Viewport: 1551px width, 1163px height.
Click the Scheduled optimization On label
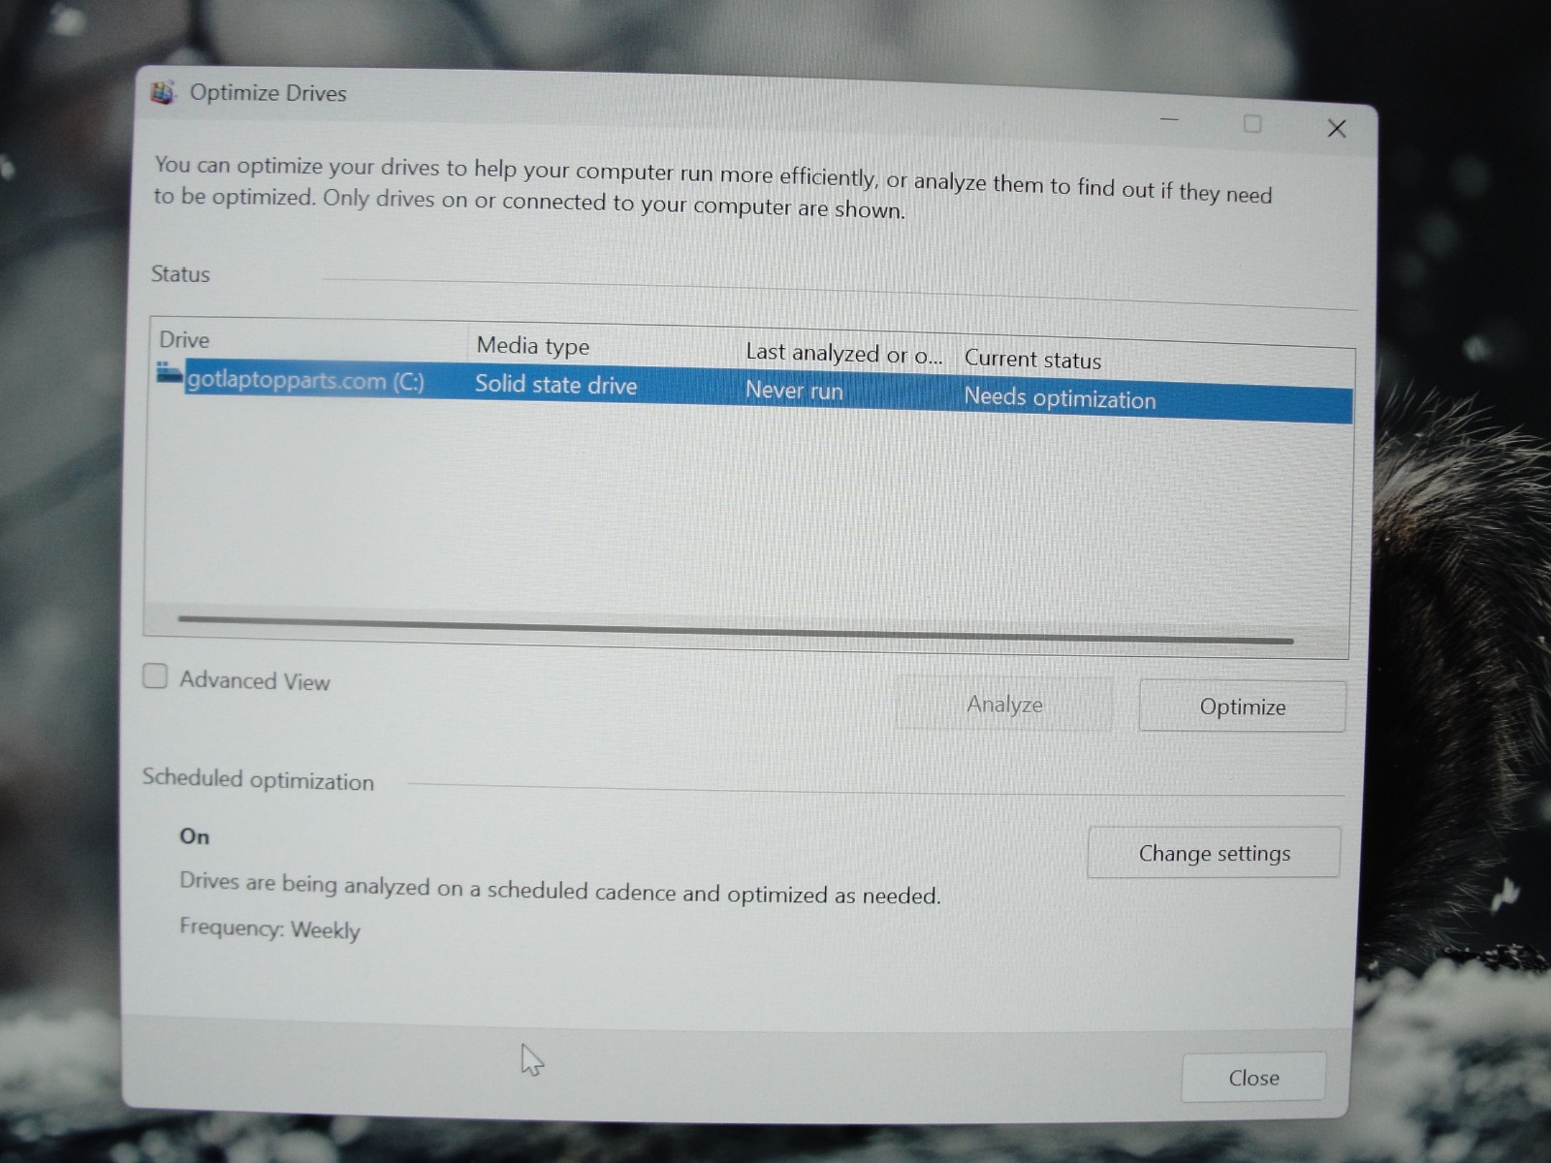tap(194, 836)
